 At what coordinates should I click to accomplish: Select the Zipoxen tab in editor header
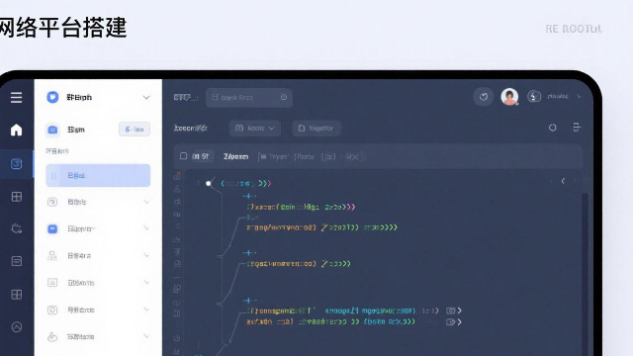pyautogui.click(x=235, y=156)
